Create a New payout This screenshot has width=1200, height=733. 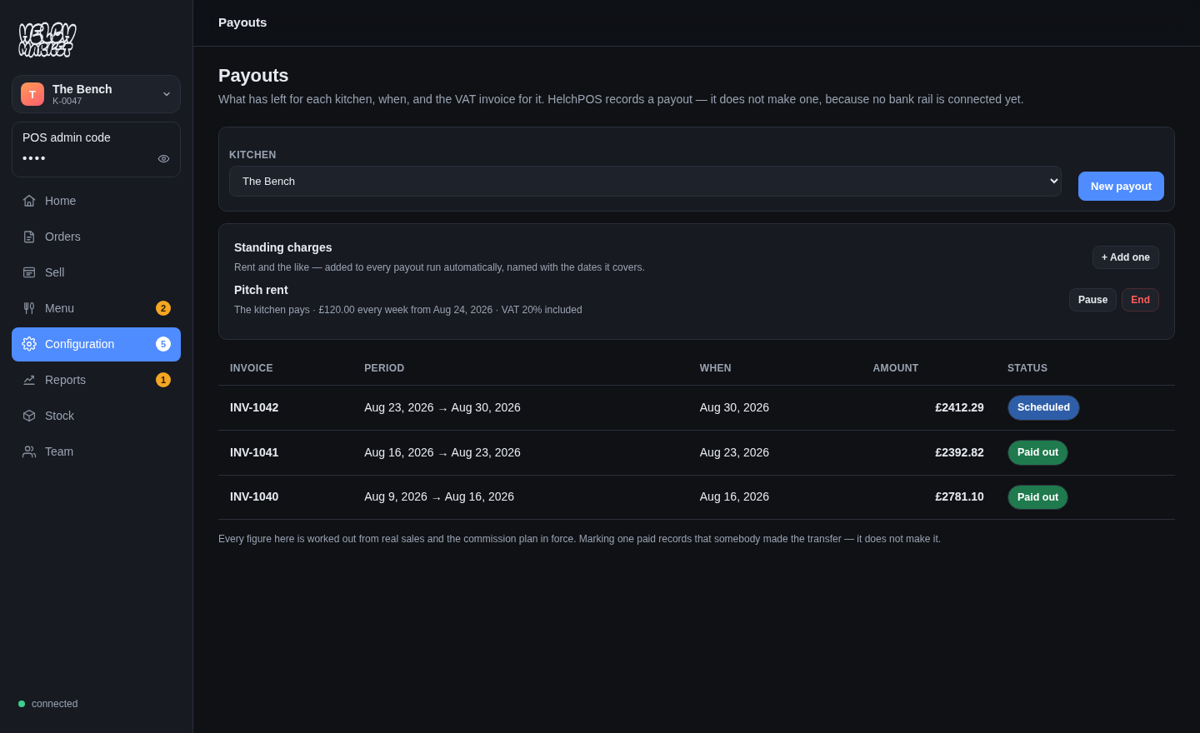point(1121,187)
